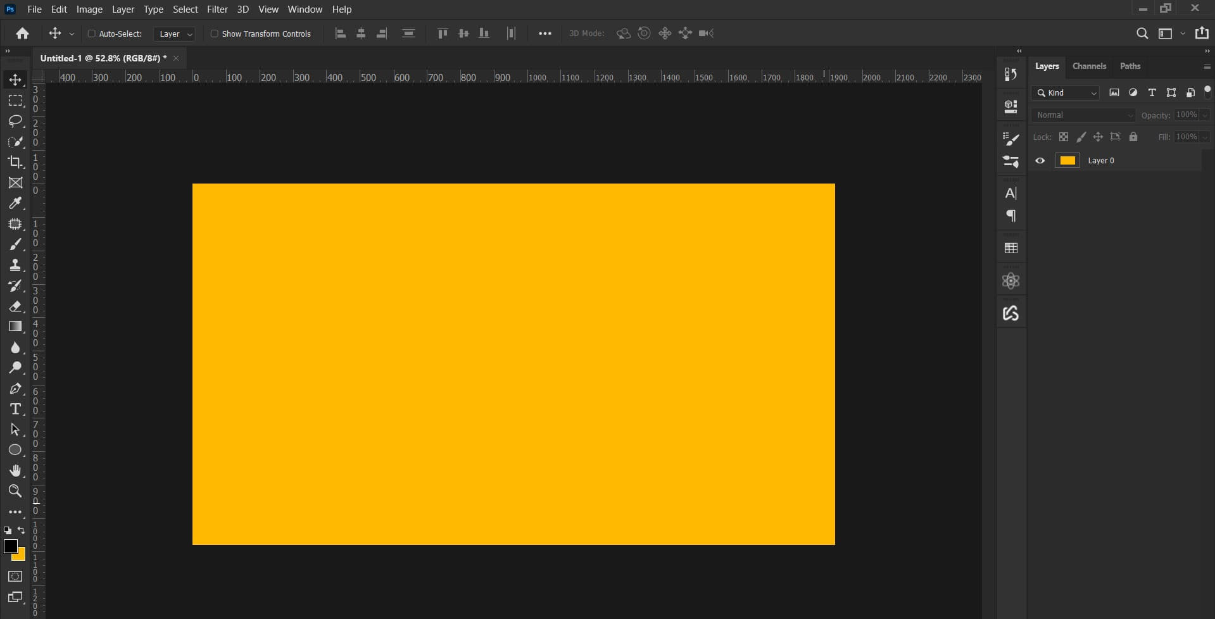The height and width of the screenshot is (619, 1215).
Task: Select the Clone Stamp tool
Action: click(x=15, y=265)
